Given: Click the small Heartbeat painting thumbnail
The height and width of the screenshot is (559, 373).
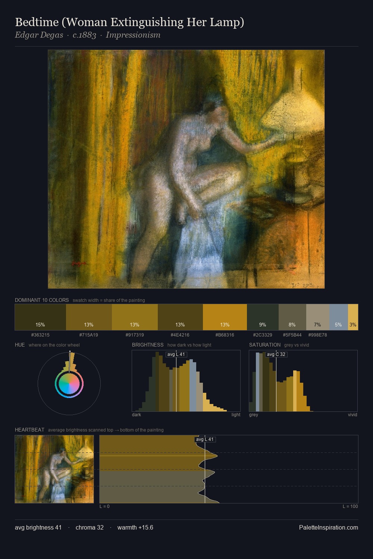Looking at the screenshot, I should pyautogui.click(x=54, y=469).
